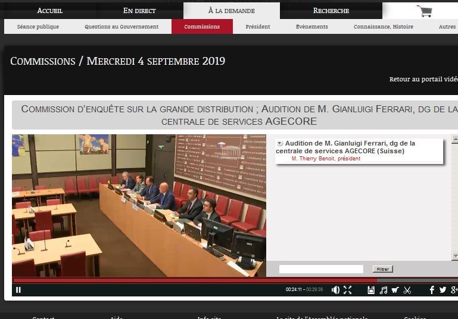This screenshot has width=458, height=319.
Task: Select the Président submenu item
Action: [258, 27]
